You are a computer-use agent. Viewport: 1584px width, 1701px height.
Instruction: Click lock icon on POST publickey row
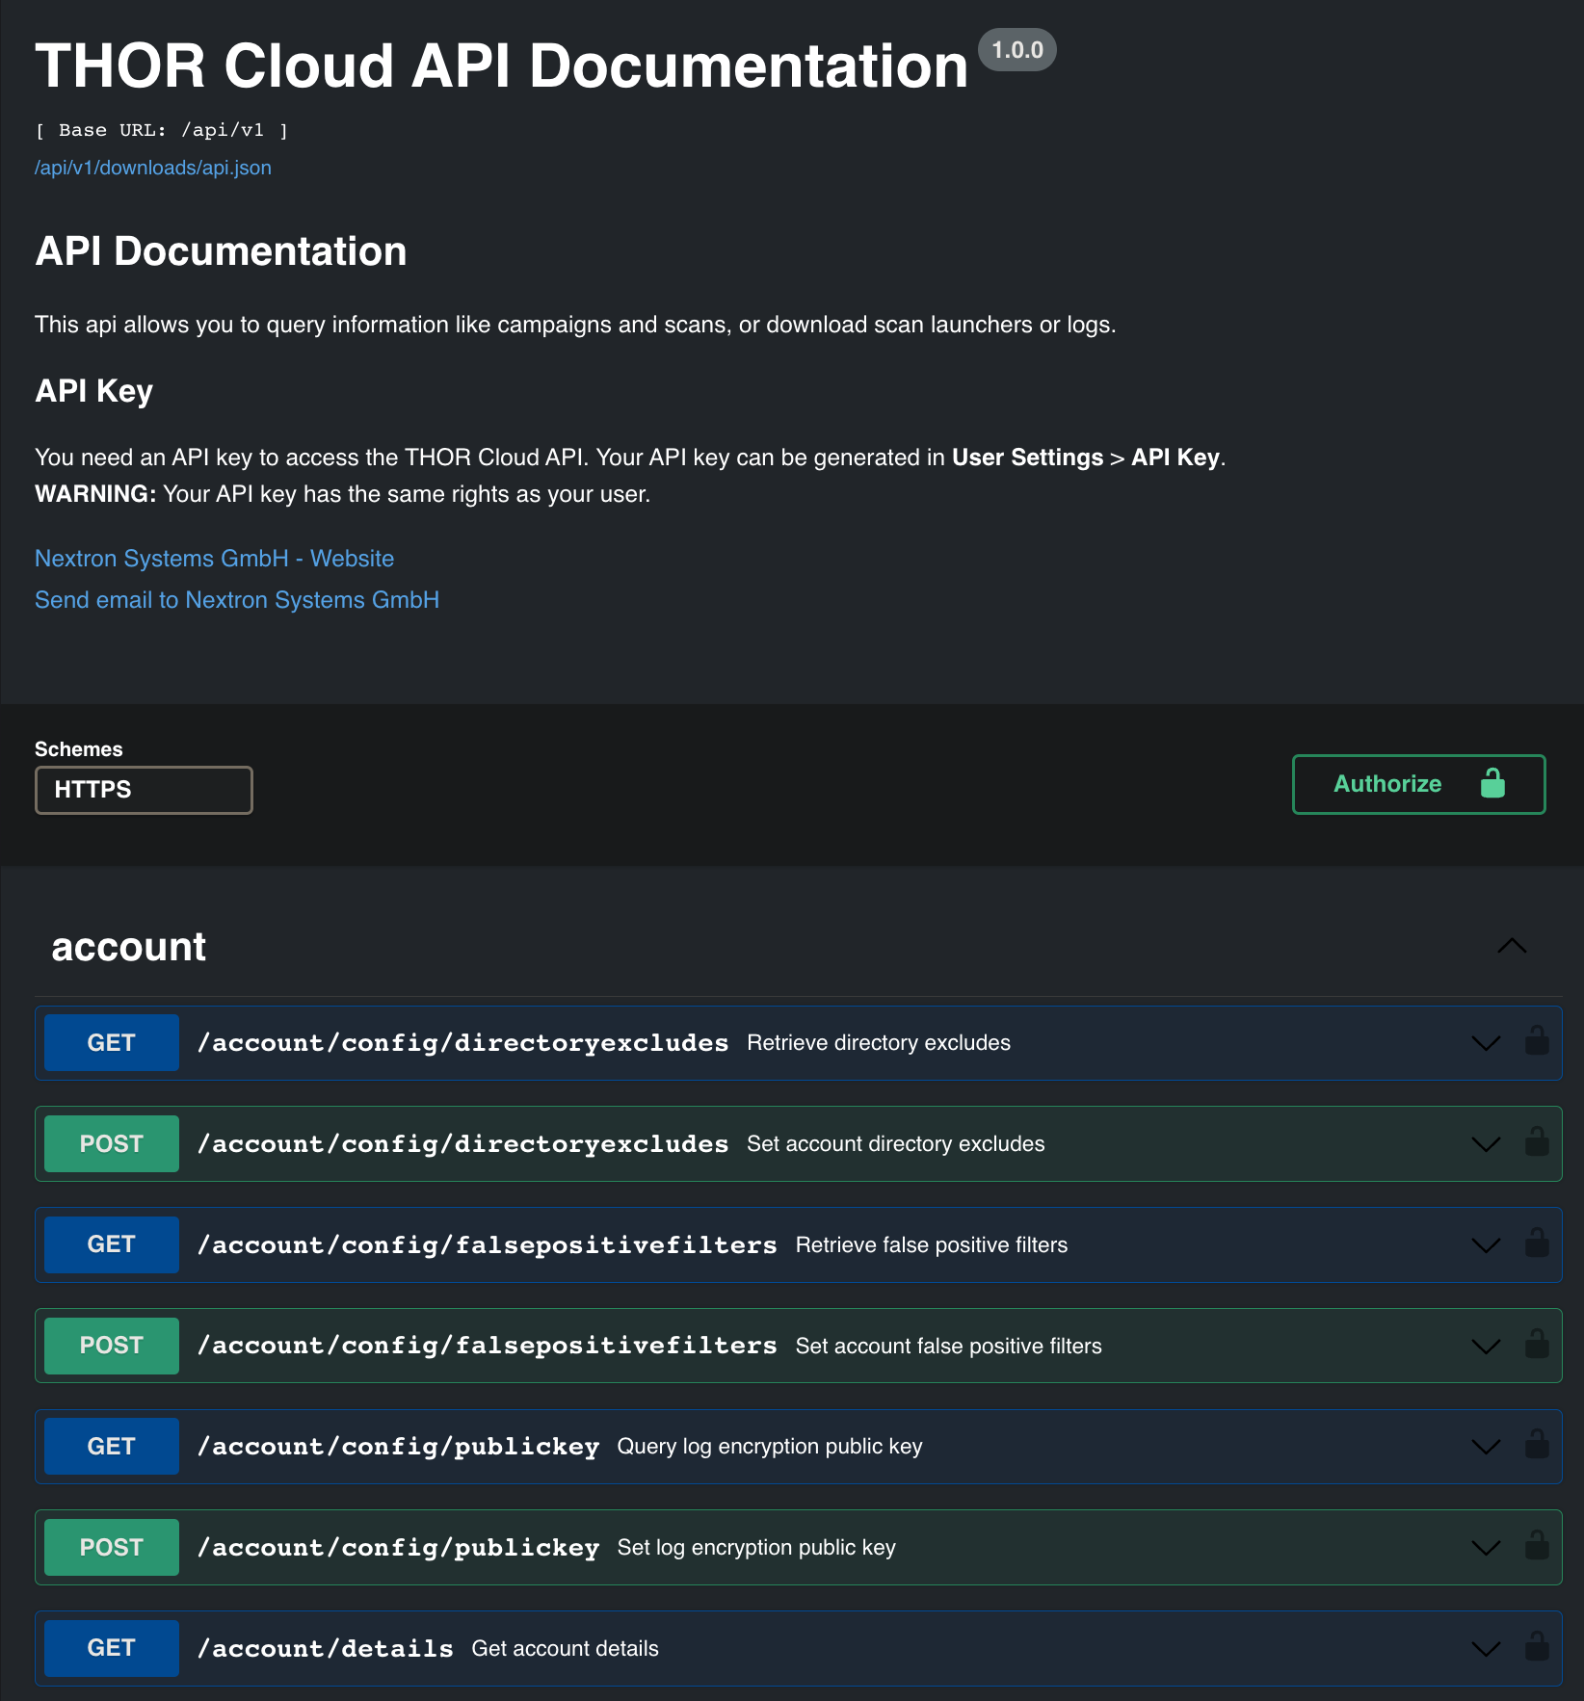(1537, 1546)
